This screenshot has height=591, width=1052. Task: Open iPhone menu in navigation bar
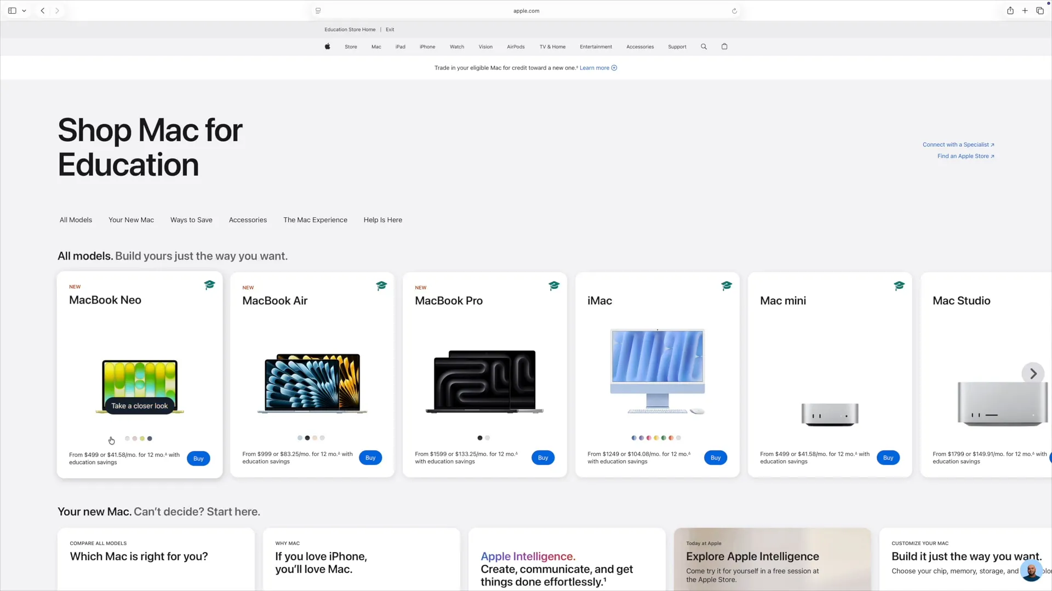click(427, 47)
